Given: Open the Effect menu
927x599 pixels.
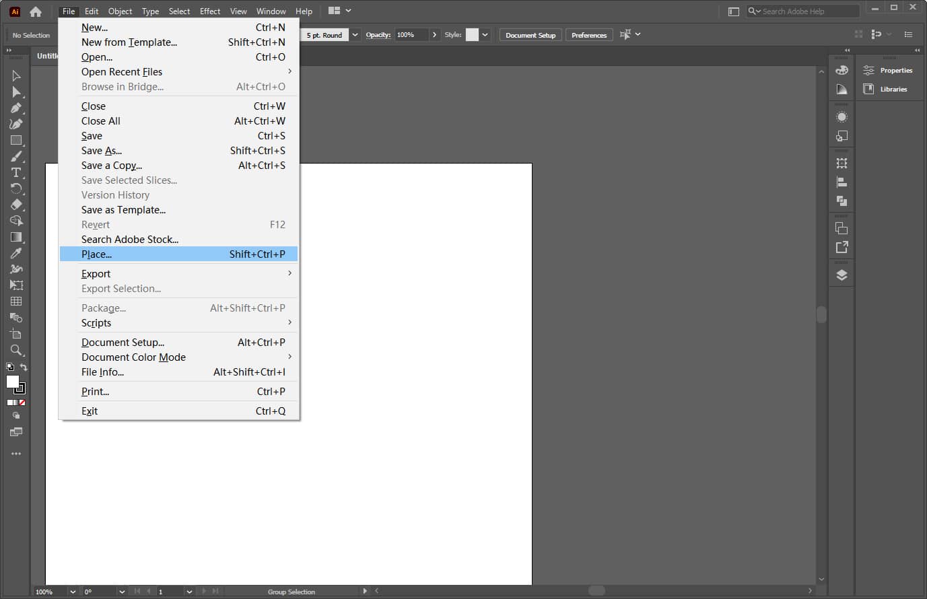Looking at the screenshot, I should click(x=210, y=11).
